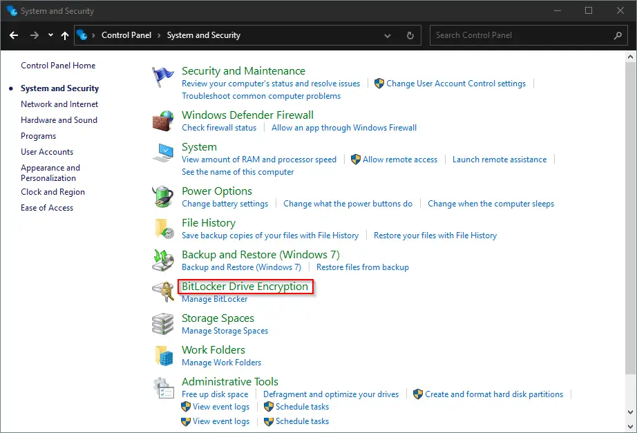Screen dimensions: 637x433
Task: Click Manage BitLocker link
Action: pyautogui.click(x=214, y=299)
